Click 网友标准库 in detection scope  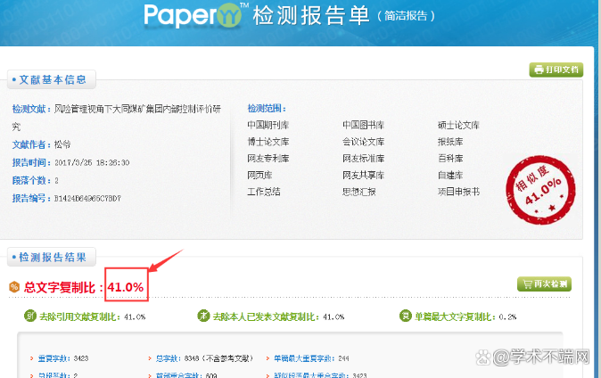point(363,159)
